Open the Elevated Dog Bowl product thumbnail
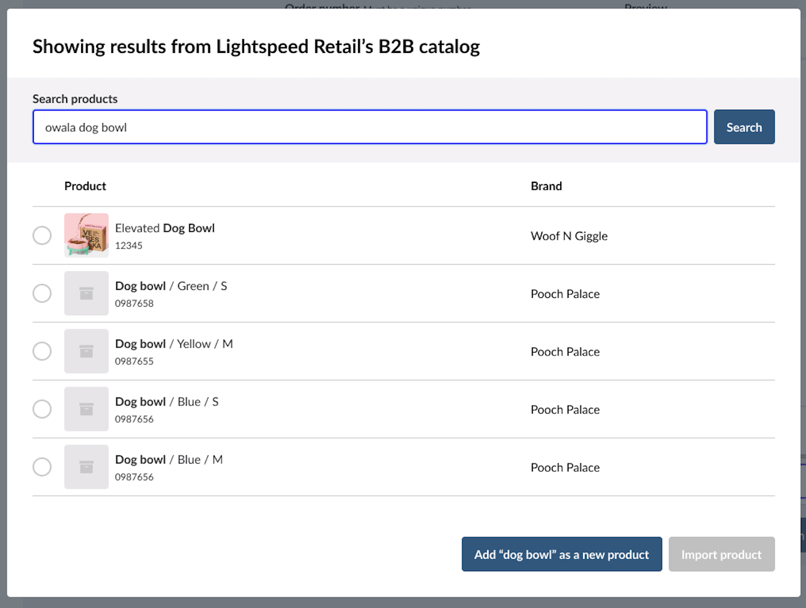Viewport: 806px width, 608px height. click(x=86, y=235)
